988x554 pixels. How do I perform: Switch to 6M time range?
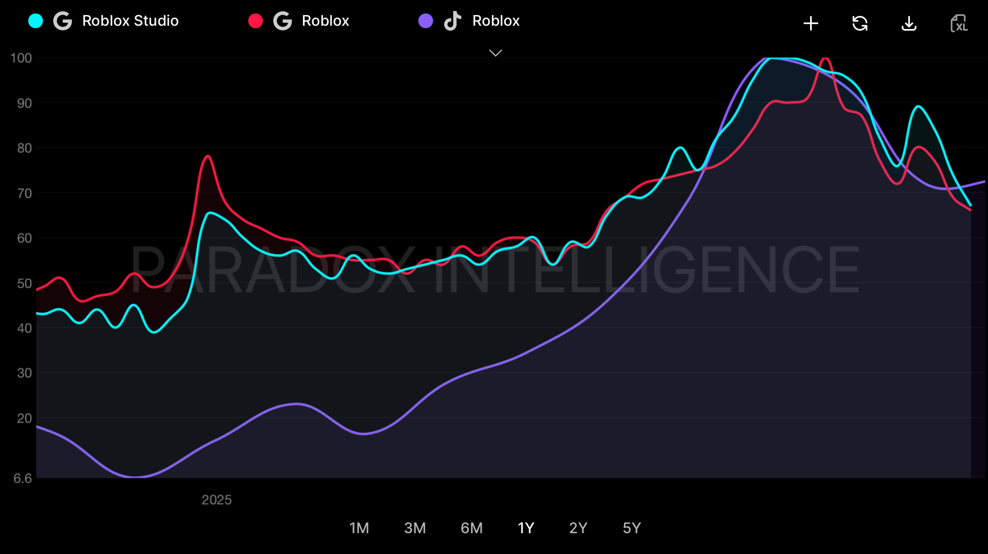pos(472,528)
